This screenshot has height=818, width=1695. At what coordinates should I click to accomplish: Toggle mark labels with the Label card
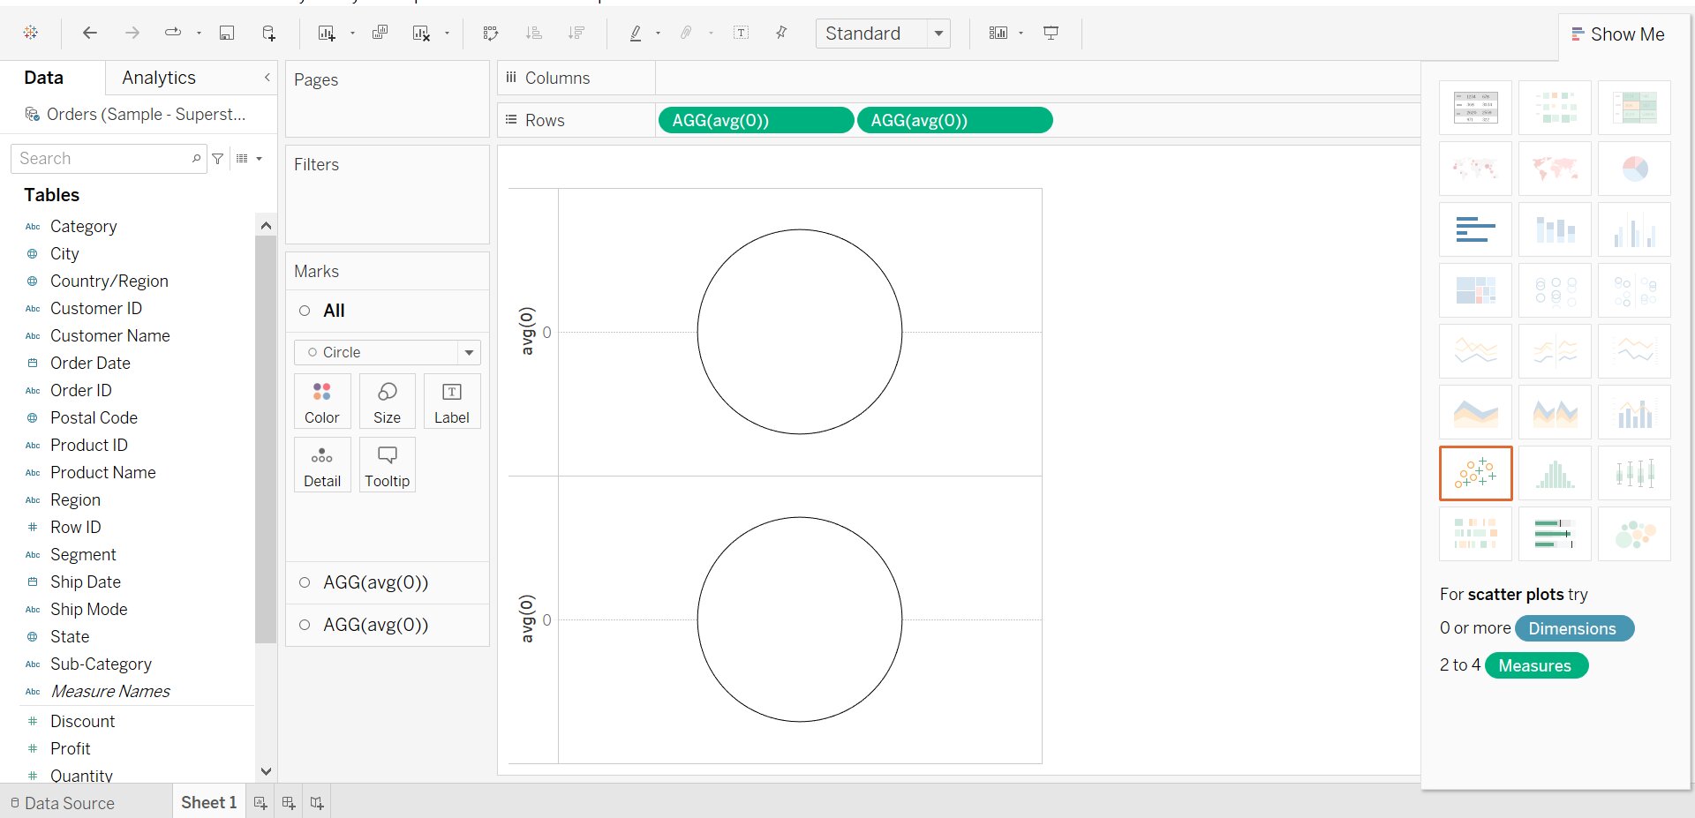coord(451,401)
